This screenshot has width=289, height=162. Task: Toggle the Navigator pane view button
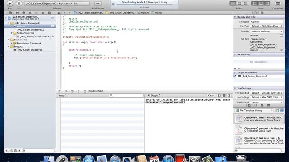(x=255, y=4)
